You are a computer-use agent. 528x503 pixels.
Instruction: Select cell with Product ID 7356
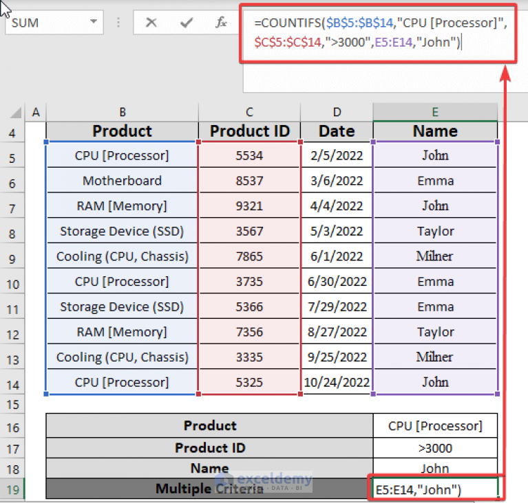[x=249, y=332]
